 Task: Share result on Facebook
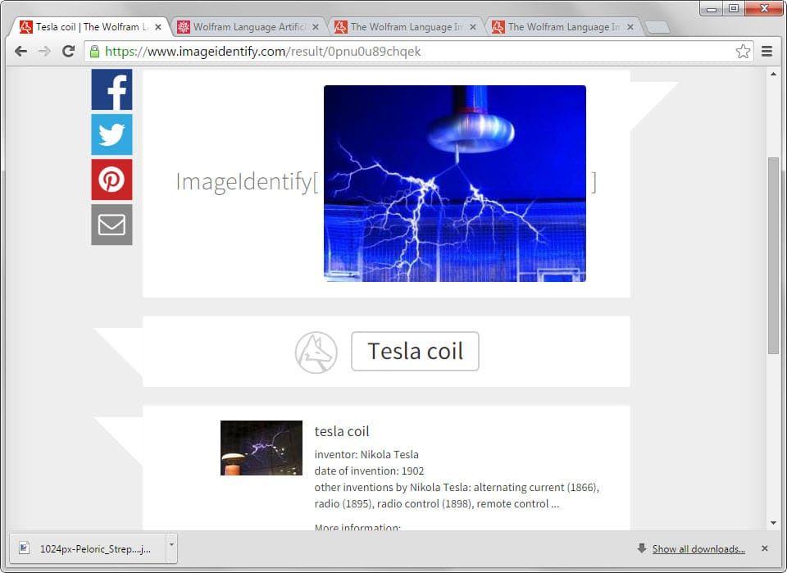111,89
